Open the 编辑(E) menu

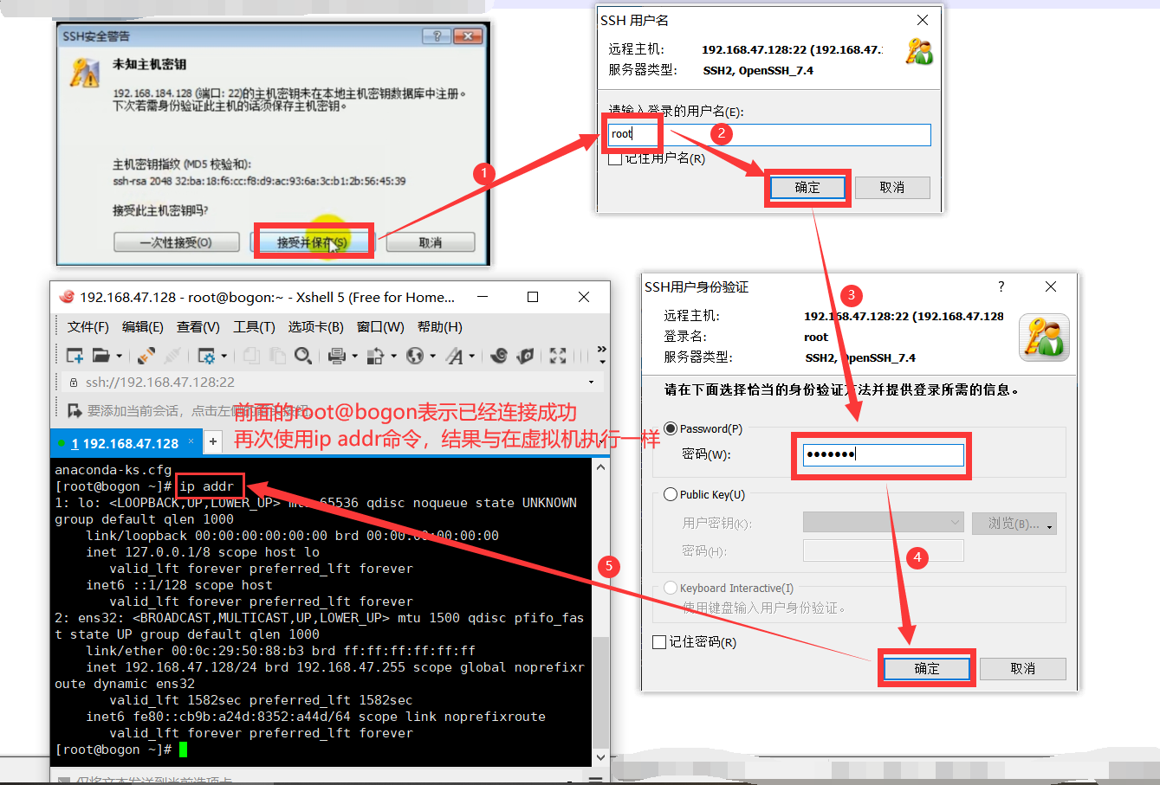coord(143,326)
